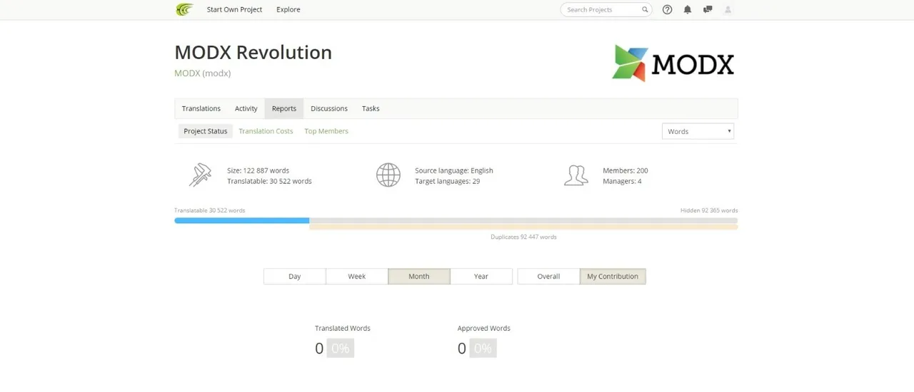The width and height of the screenshot is (914, 392).
Task: Open the messages chat icon
Action: coord(708,9)
